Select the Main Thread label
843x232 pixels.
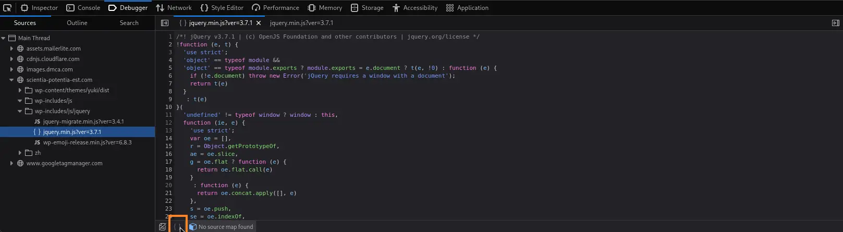[x=34, y=38]
